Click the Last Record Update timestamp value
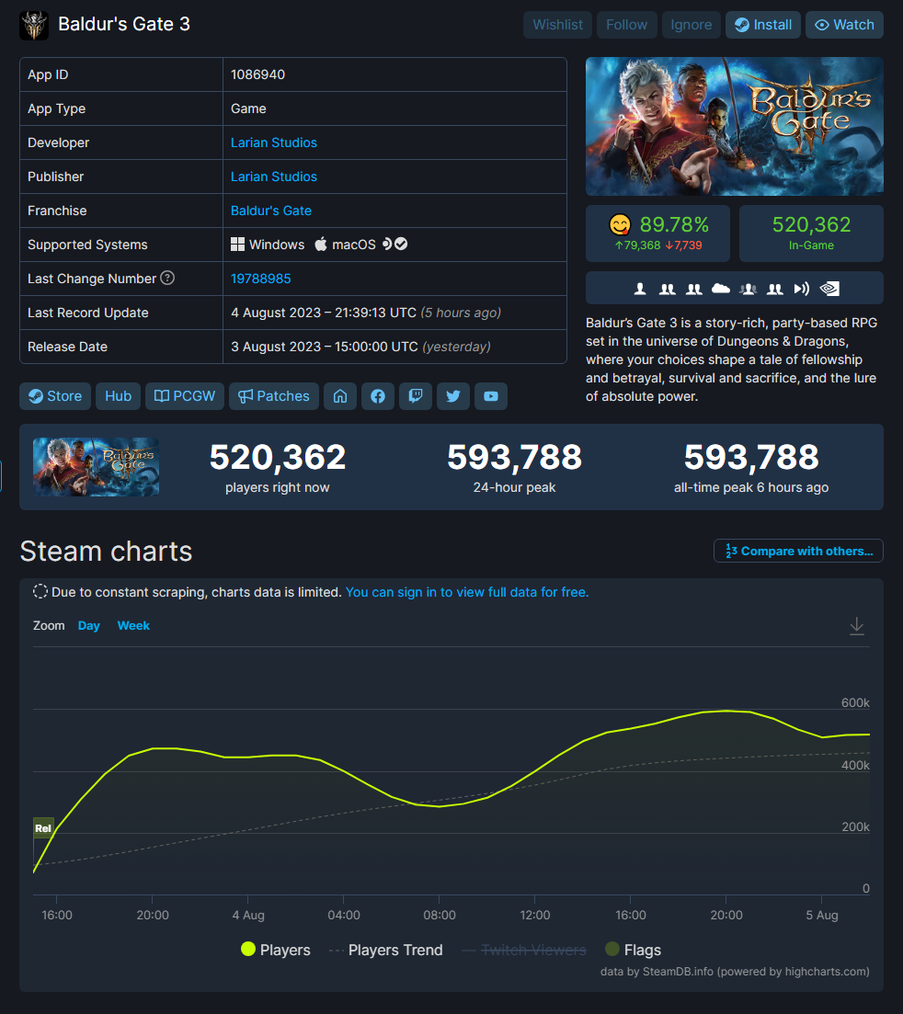Viewport: 903px width, 1014px height. pyautogui.click(x=366, y=313)
